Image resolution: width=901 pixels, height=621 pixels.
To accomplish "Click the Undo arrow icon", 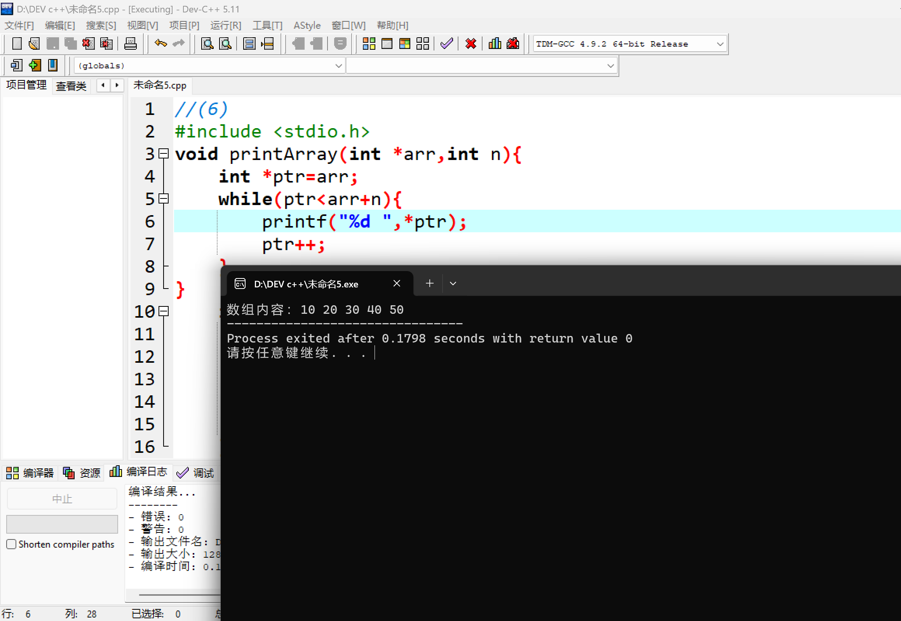I will [x=160, y=43].
